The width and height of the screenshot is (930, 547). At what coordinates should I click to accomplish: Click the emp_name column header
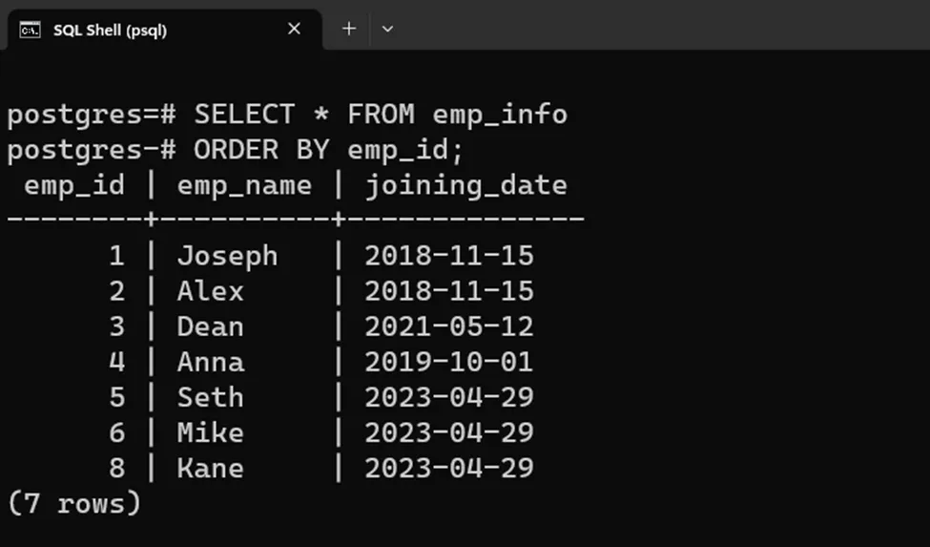tap(244, 185)
